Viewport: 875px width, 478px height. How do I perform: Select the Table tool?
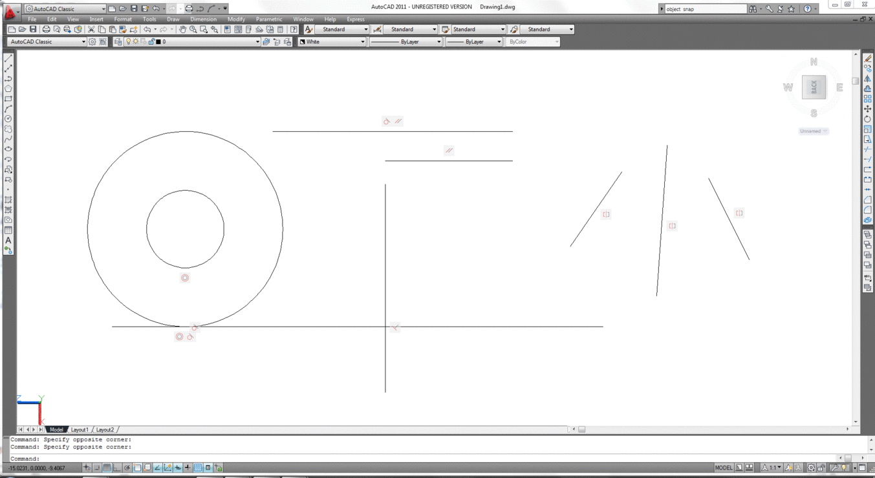point(8,230)
